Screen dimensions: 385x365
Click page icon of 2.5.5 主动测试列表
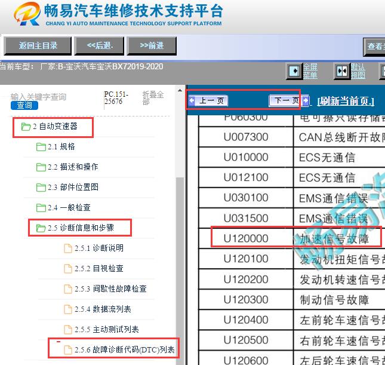[x=68, y=329]
